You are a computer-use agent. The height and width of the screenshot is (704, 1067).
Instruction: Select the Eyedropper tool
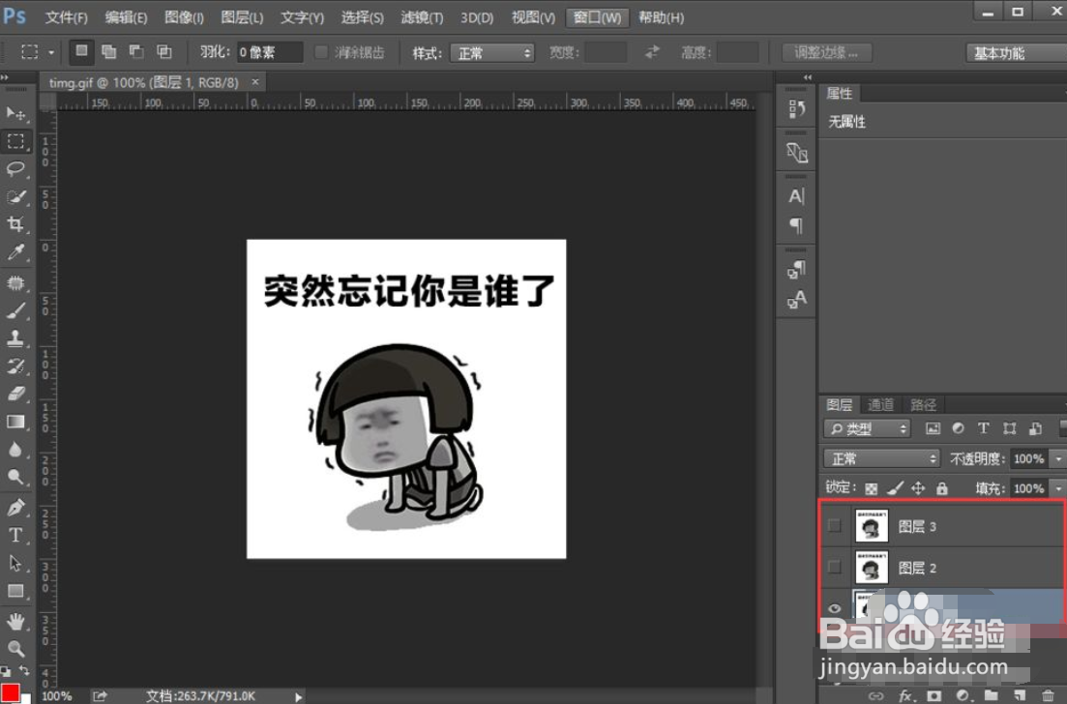point(15,252)
